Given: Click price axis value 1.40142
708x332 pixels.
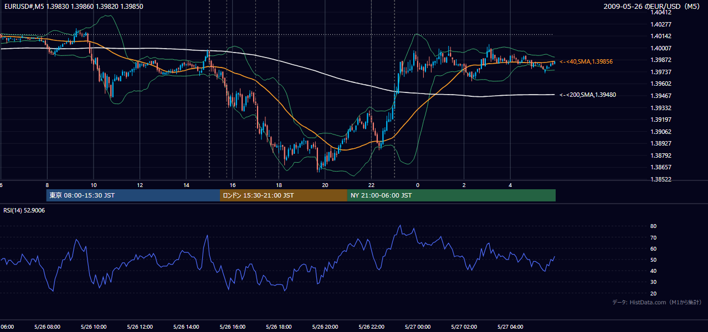Looking at the screenshot, I should [x=661, y=36].
